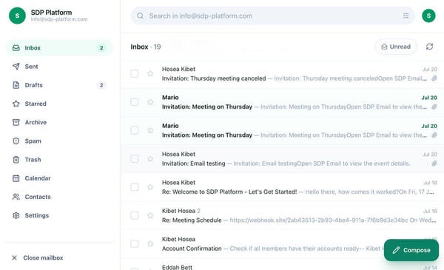The image size is (444, 270).
Task: Show Starred messages
Action: point(59,104)
